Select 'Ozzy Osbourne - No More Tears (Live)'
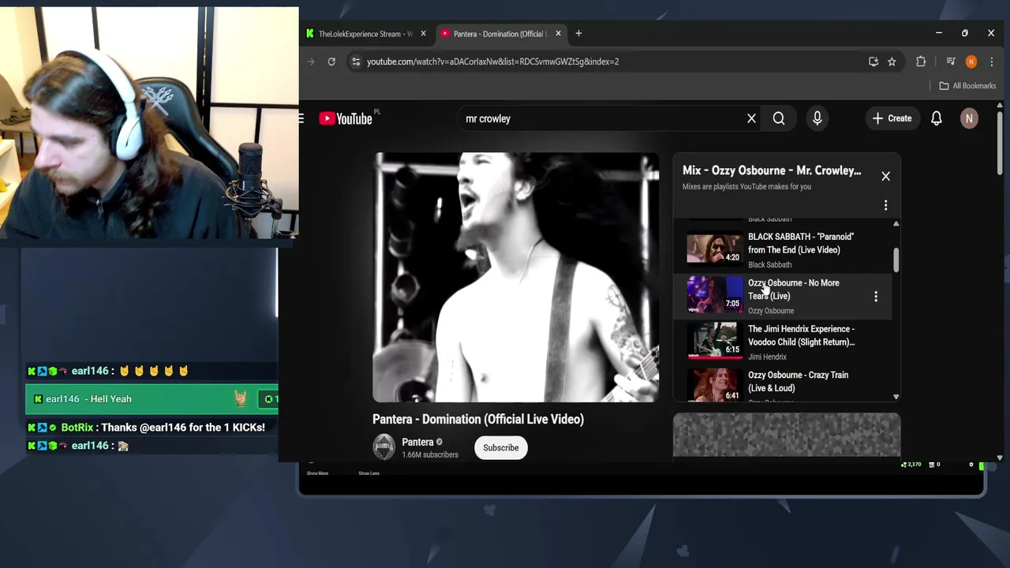This screenshot has width=1010, height=568. click(793, 290)
